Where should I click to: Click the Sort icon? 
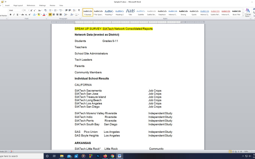[74, 10]
